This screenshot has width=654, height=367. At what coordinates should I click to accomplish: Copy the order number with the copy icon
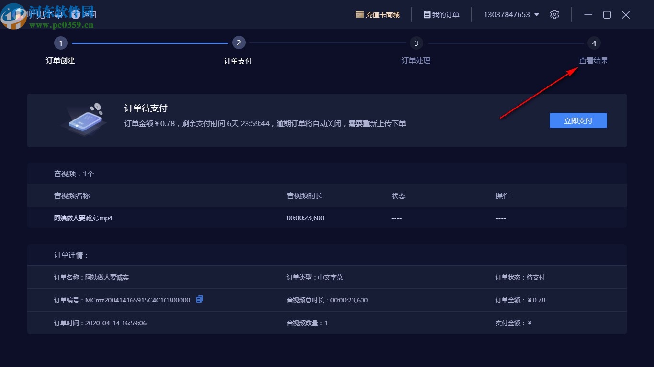[200, 299]
